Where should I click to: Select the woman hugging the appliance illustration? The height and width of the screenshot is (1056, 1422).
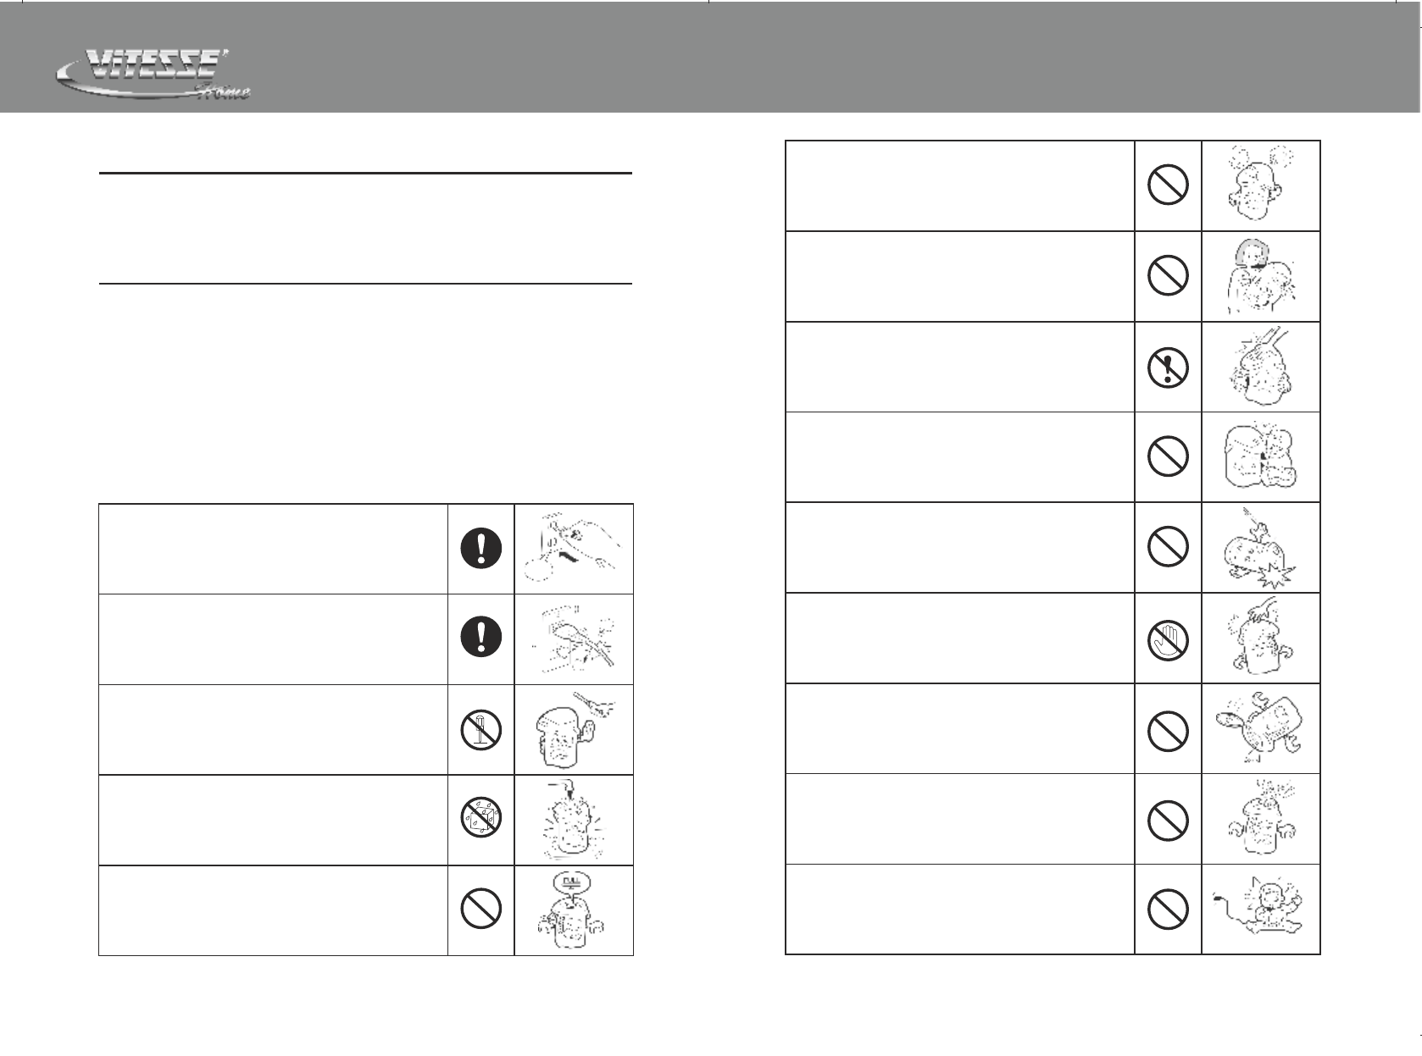[x=1260, y=276]
